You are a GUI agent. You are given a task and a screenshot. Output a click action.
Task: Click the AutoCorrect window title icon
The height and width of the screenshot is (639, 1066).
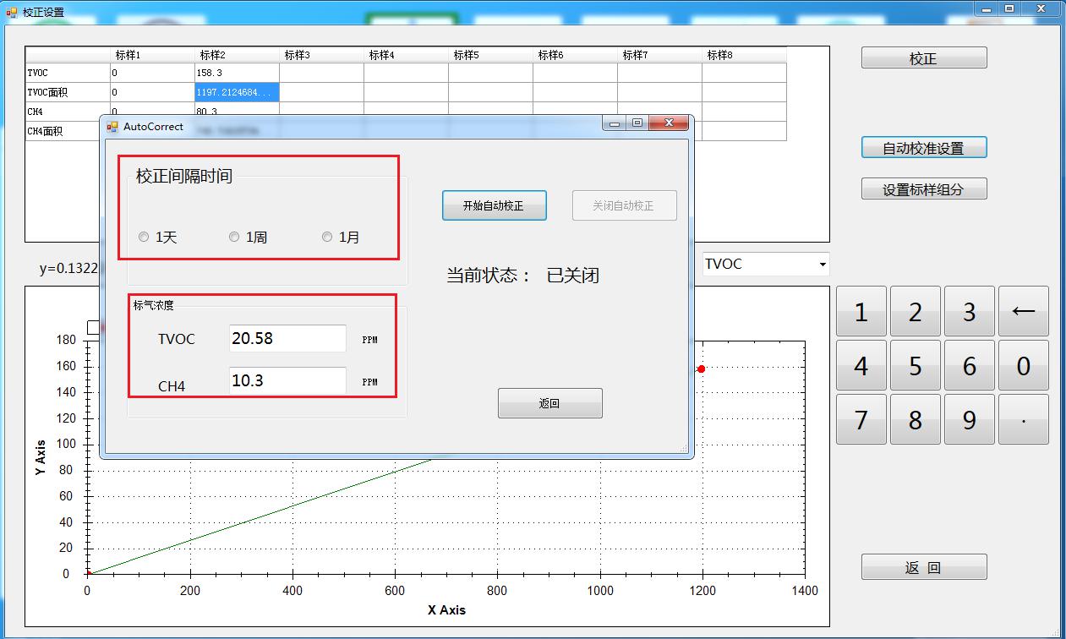[112, 127]
